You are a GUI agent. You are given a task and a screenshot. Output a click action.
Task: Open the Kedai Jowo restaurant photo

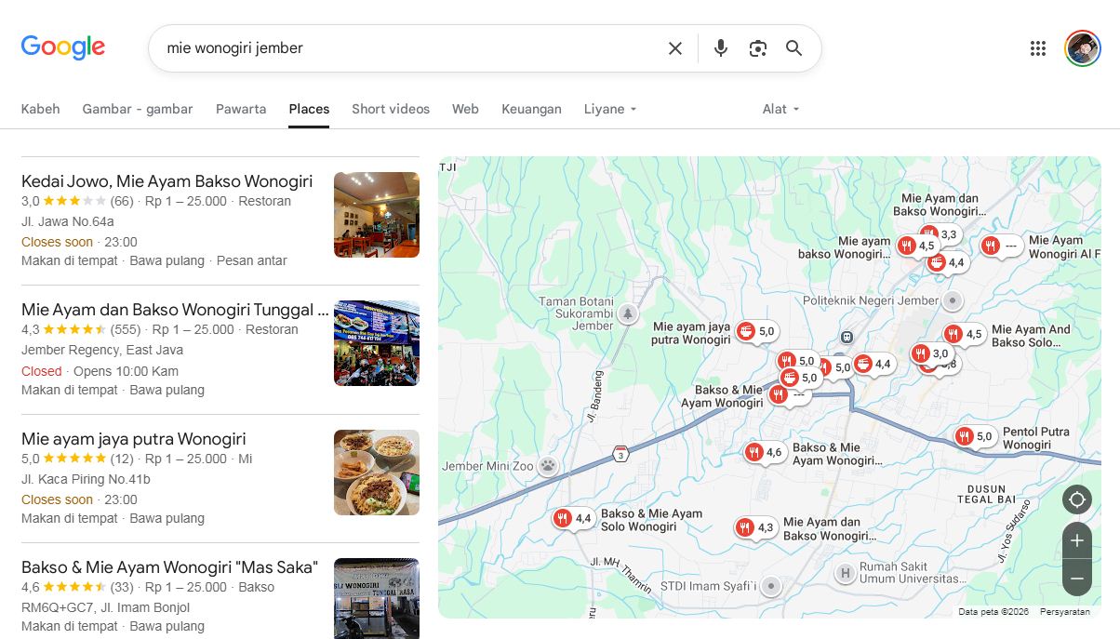click(377, 215)
